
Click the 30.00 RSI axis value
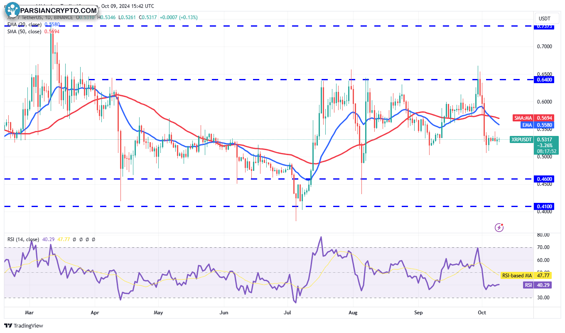click(x=543, y=298)
